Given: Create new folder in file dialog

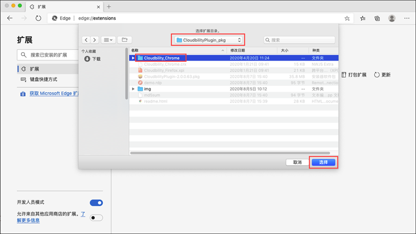Looking at the screenshot, I should click(124, 40).
